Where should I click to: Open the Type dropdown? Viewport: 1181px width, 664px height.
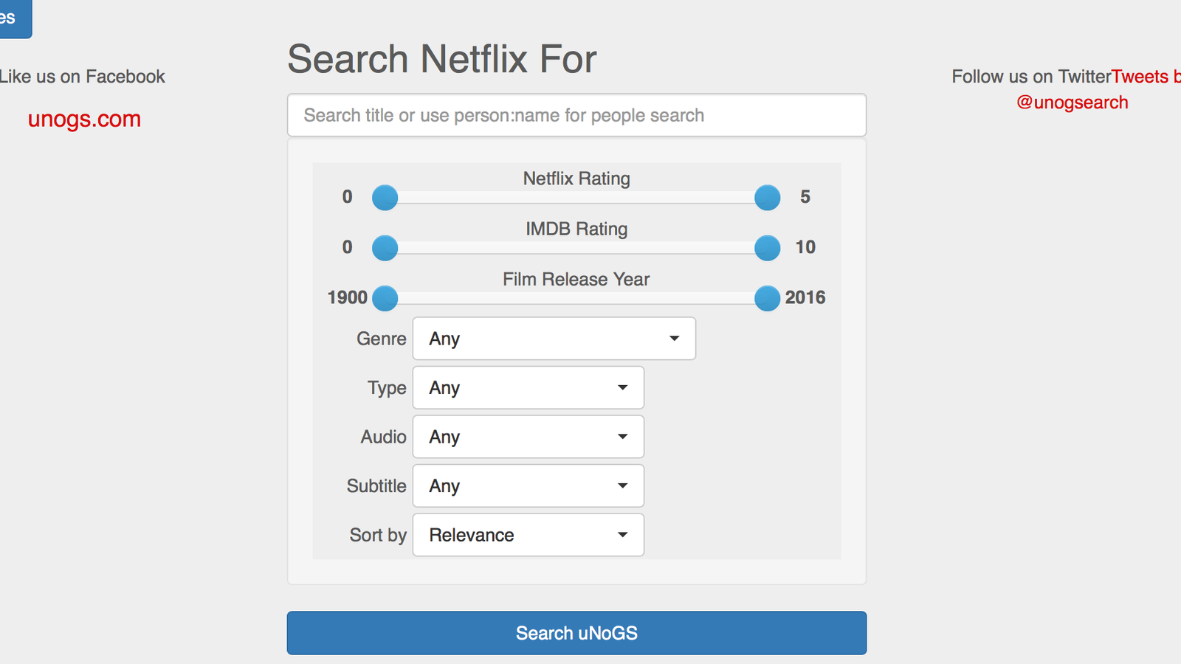pyautogui.click(x=528, y=387)
